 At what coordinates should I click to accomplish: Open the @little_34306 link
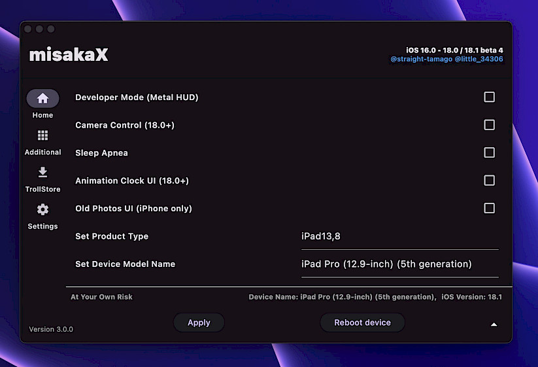point(479,59)
